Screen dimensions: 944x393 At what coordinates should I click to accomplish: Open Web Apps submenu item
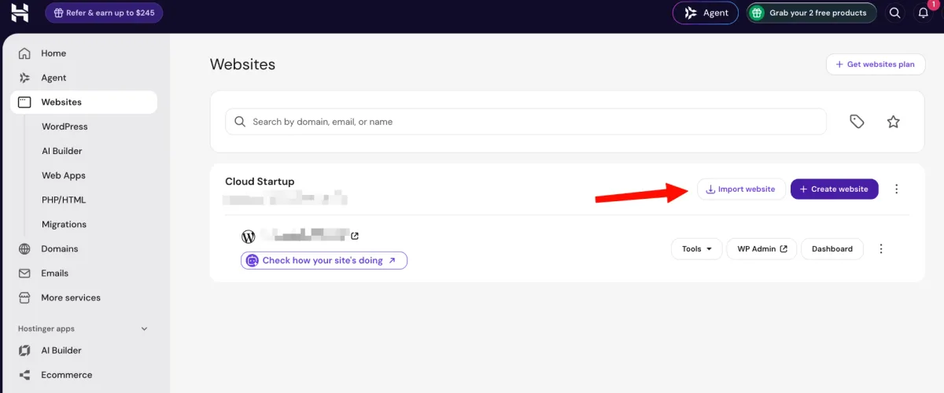64,175
